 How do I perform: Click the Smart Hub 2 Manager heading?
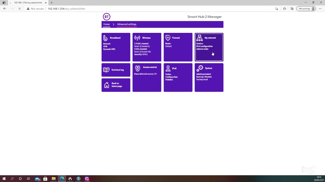(x=205, y=17)
